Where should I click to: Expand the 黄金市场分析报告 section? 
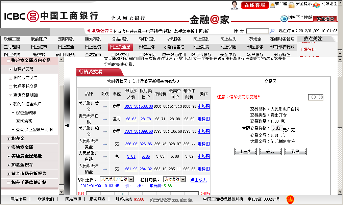[x=8, y=174]
